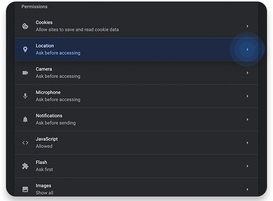Select the Notifications permission entry
The width and height of the screenshot is (273, 201).
(x=136, y=119)
